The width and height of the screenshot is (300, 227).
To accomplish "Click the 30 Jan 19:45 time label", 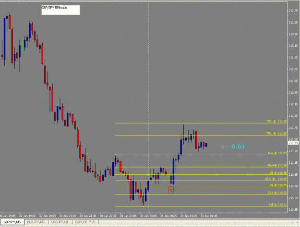I will (27, 216).
